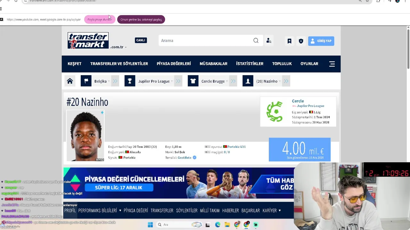Click the player silhouette breadcrumb icon
This screenshot has width=410, height=230.
[x=248, y=81]
